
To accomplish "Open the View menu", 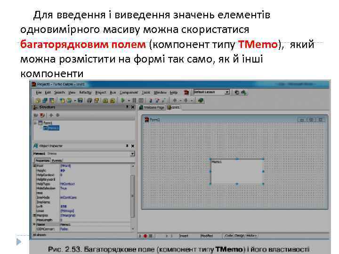I will (x=72, y=93).
